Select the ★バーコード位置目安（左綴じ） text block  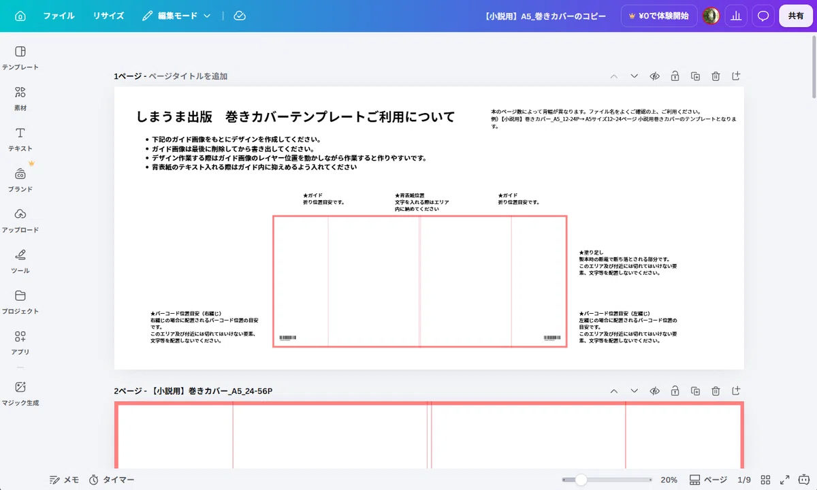tap(628, 327)
